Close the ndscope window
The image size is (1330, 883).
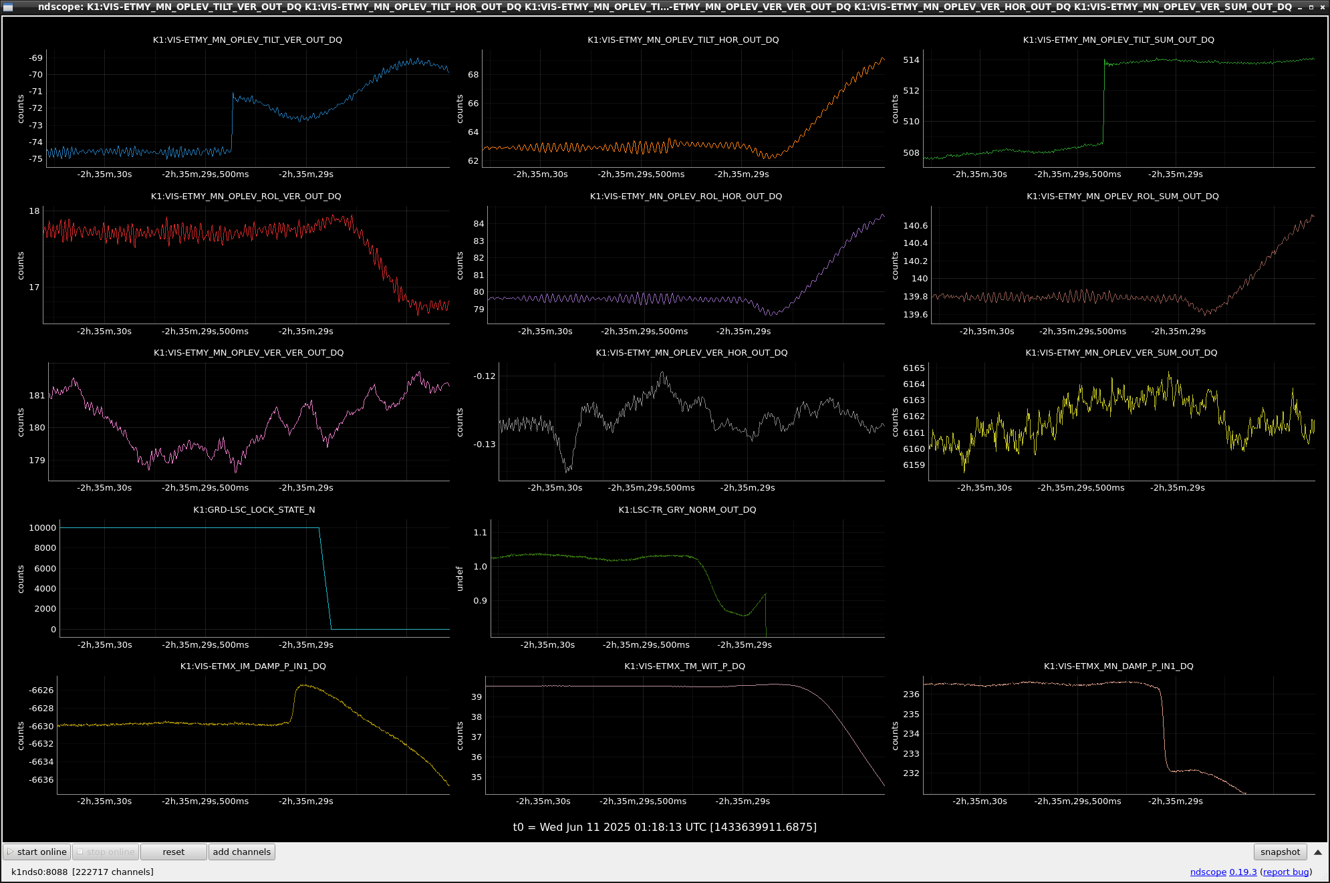pos(1322,7)
